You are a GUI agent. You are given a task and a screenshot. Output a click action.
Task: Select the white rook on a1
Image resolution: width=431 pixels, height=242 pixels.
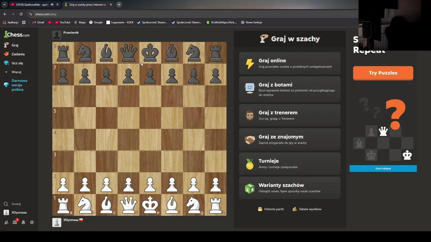[63, 205]
